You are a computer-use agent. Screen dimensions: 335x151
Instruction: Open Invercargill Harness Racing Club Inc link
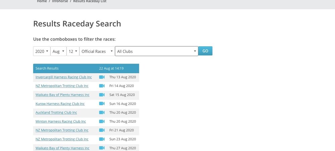coord(64,77)
